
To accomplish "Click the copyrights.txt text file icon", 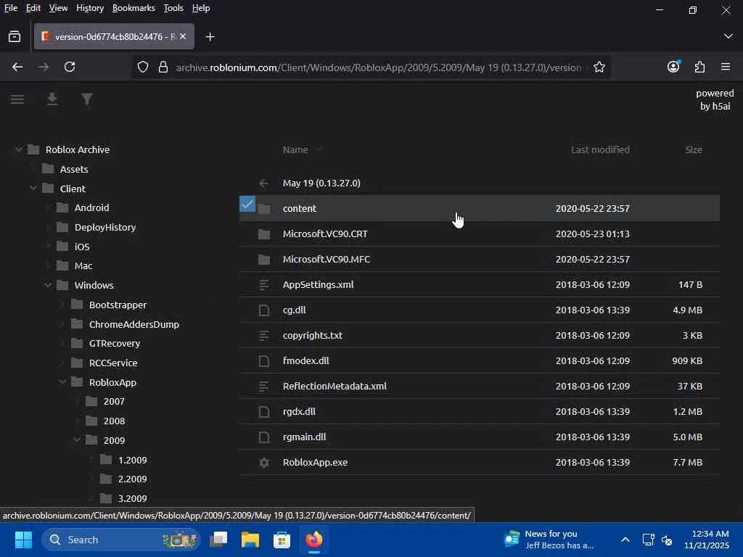I will 264,335.
